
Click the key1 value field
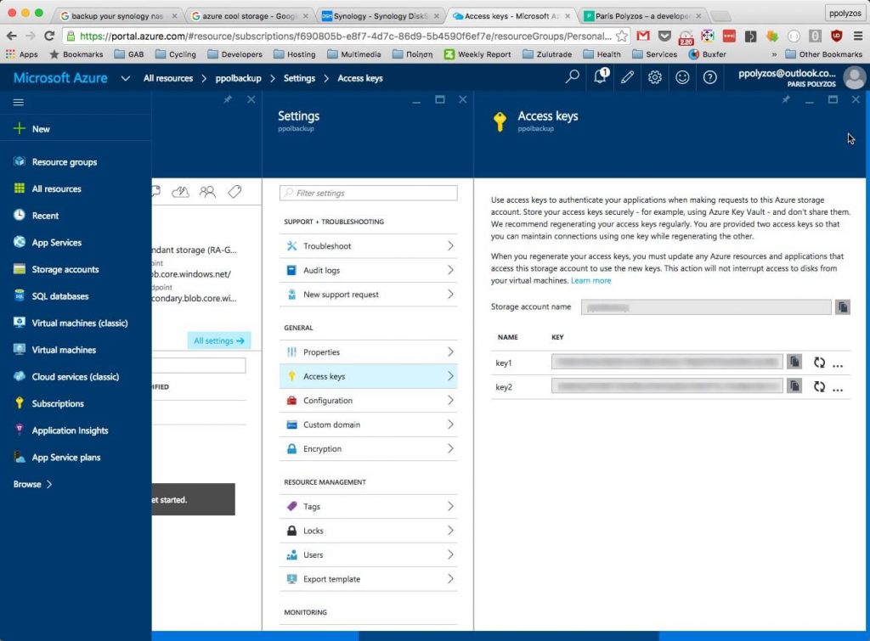tap(667, 362)
